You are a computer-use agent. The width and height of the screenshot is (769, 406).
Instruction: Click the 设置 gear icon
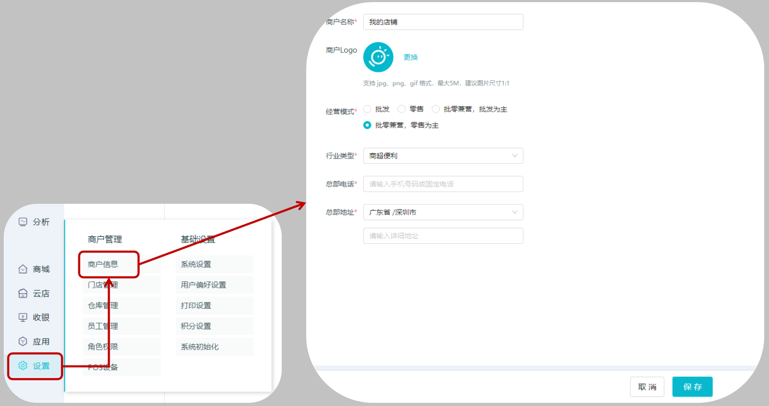[22, 366]
